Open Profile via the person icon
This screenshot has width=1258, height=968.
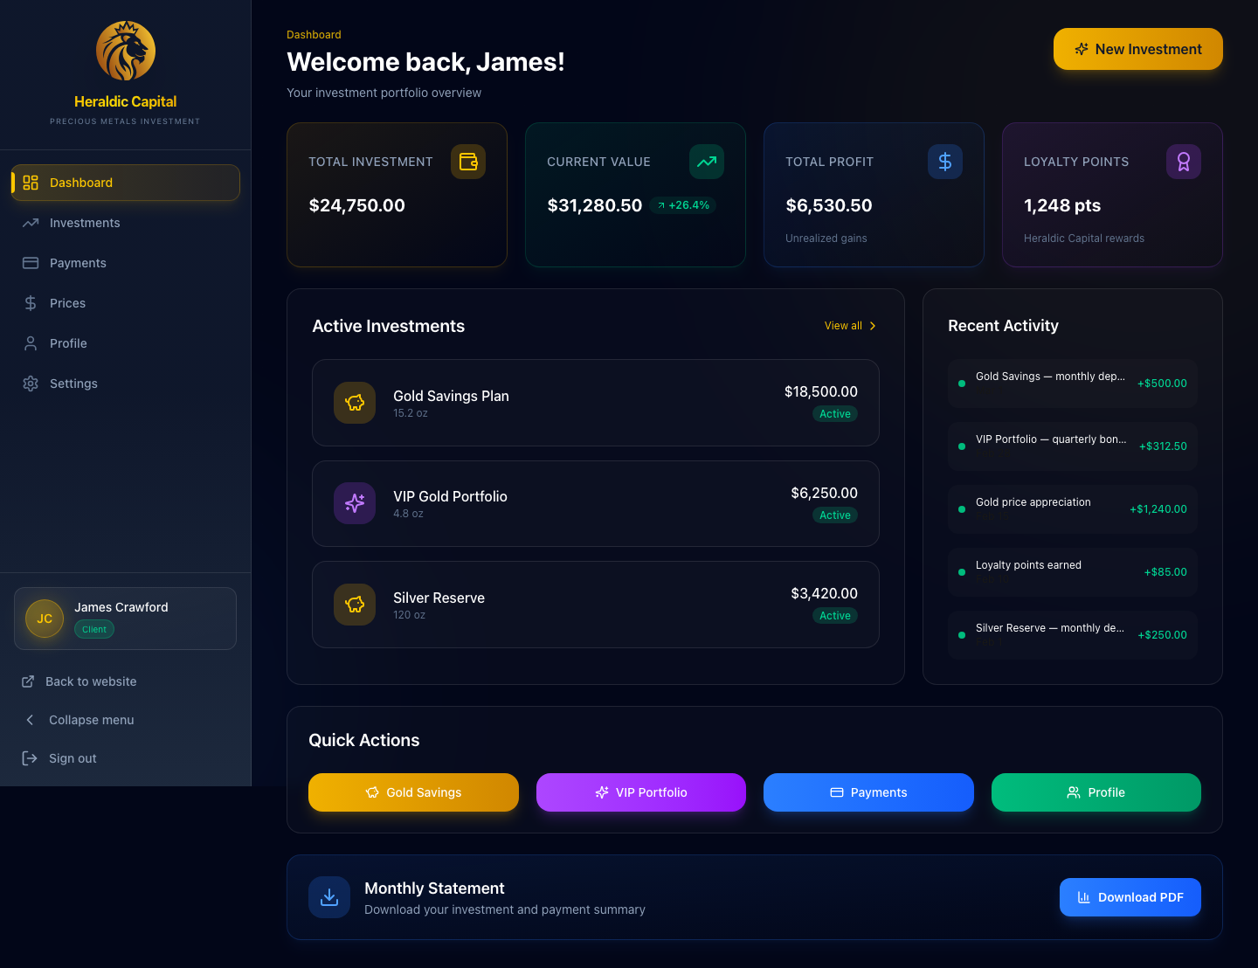[x=30, y=343]
